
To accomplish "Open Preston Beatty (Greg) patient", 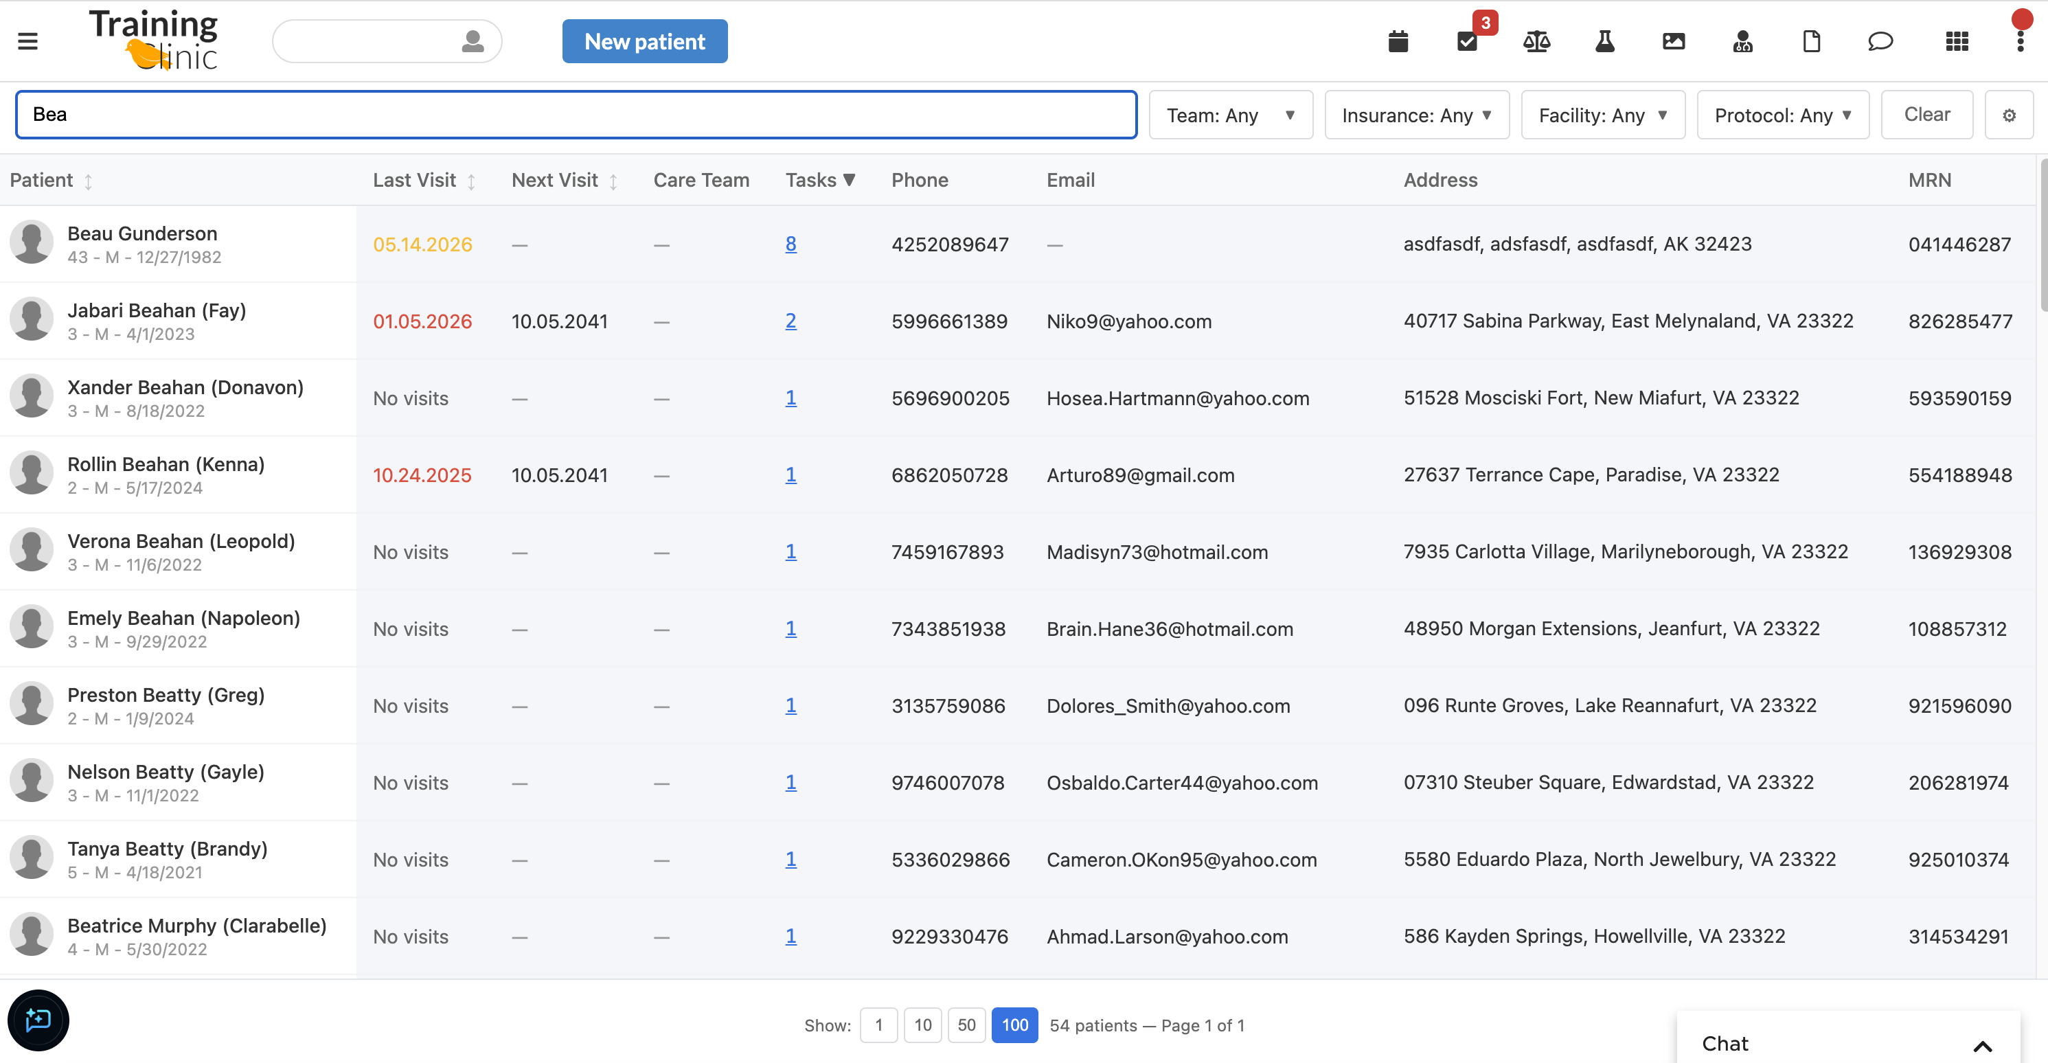I will point(166,695).
